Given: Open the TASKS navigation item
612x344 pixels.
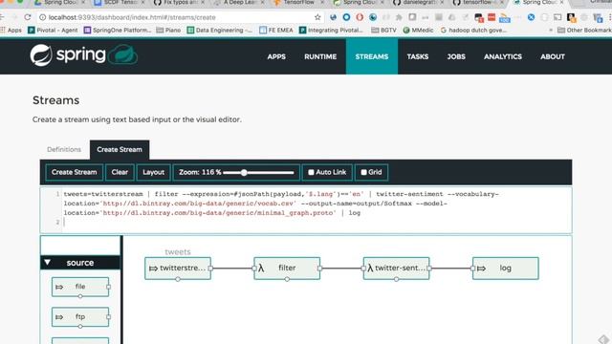Looking at the screenshot, I should (418, 56).
